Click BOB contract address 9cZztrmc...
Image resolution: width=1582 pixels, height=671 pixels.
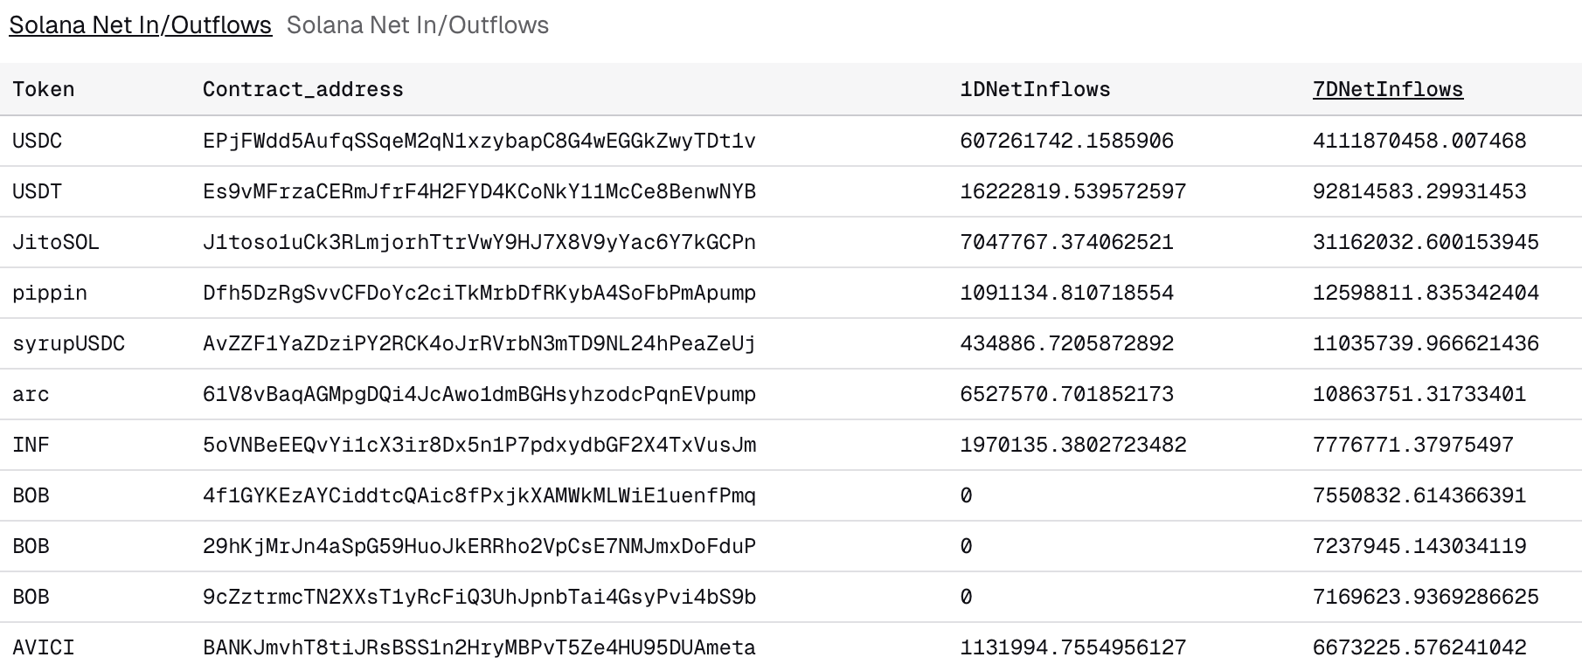click(x=479, y=597)
